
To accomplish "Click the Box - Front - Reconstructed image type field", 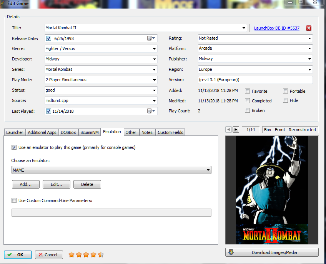I will (x=290, y=130).
